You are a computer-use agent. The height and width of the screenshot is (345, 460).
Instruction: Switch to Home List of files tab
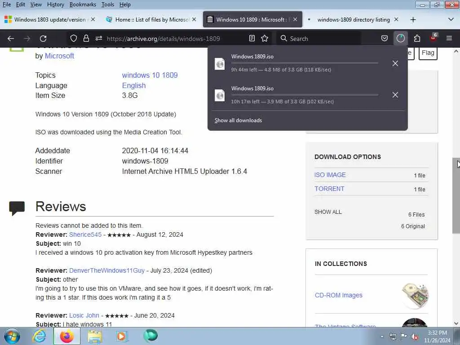[151, 19]
